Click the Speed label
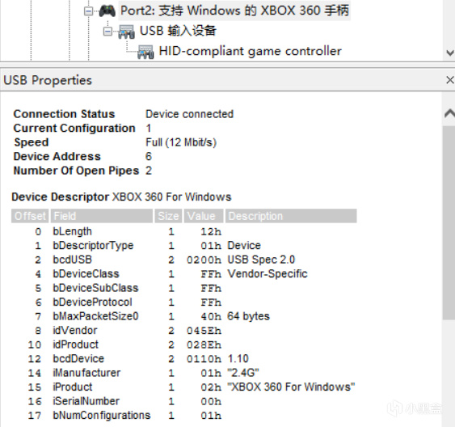The width and height of the screenshot is (455, 427). (x=32, y=142)
